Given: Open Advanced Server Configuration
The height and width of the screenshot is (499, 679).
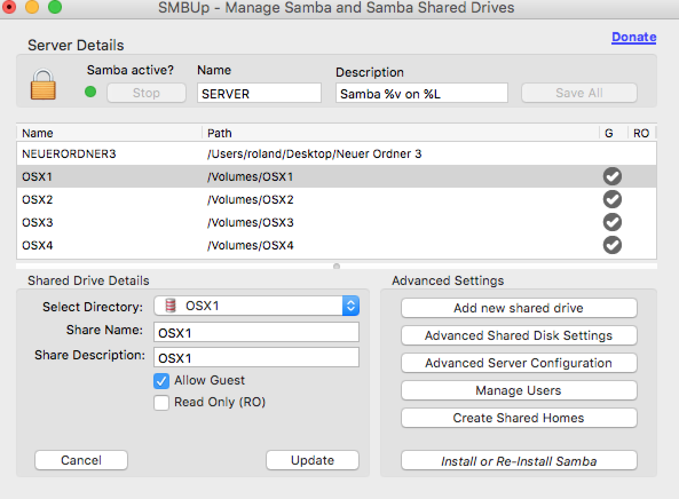Looking at the screenshot, I should (x=519, y=363).
